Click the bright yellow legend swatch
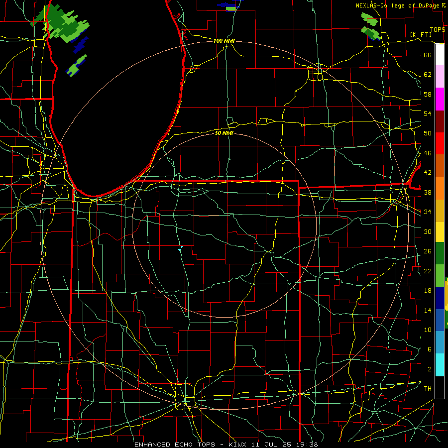Viewport: 448px width, 448px height. [x=440, y=231]
